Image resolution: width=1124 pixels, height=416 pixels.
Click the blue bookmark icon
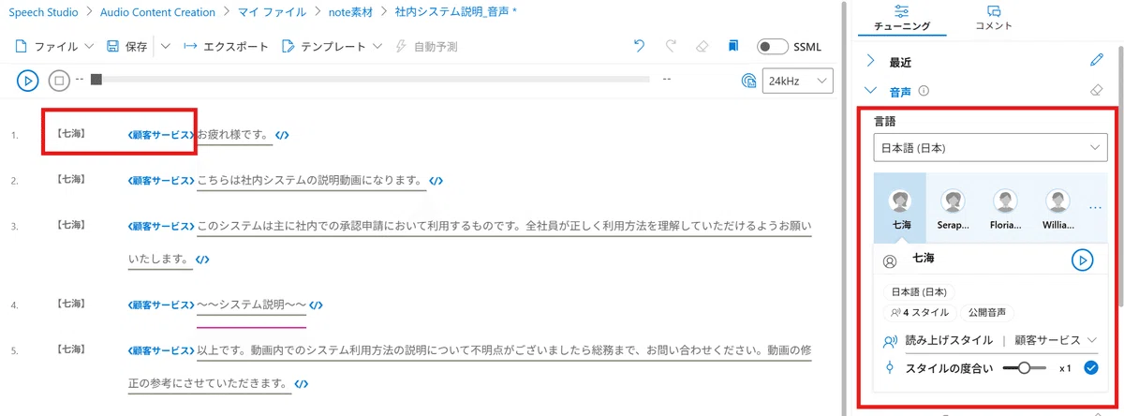(x=734, y=46)
